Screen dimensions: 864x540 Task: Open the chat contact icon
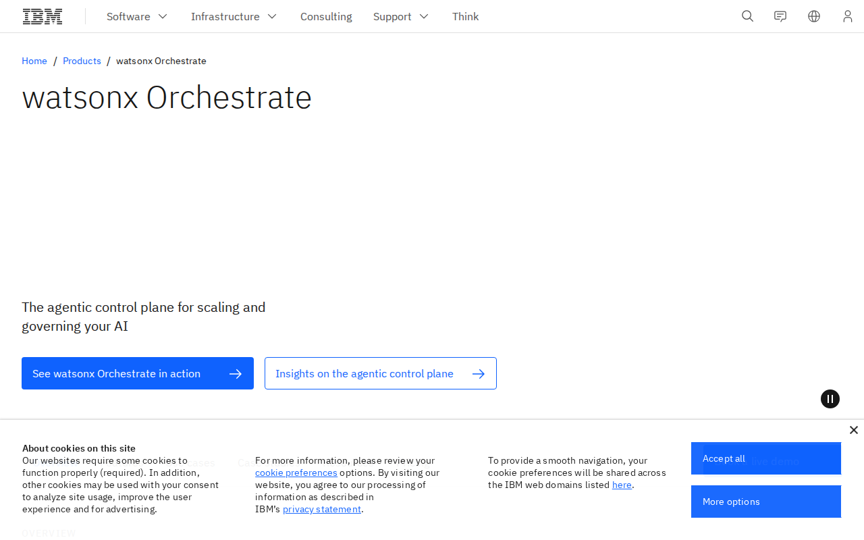coord(780,16)
